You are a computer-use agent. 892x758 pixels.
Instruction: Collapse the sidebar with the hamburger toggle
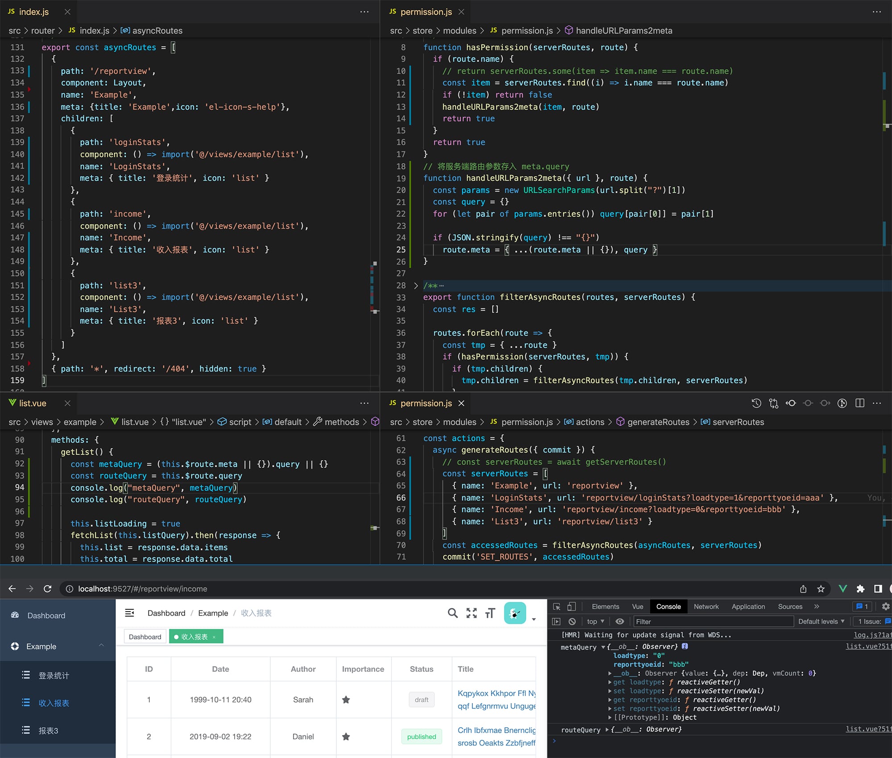click(129, 613)
